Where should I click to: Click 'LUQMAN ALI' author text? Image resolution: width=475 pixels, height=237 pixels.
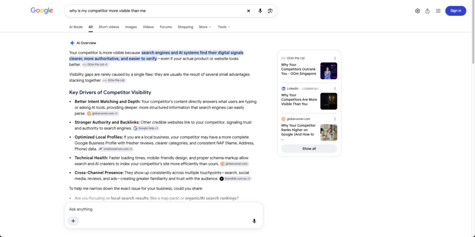click(x=310, y=88)
